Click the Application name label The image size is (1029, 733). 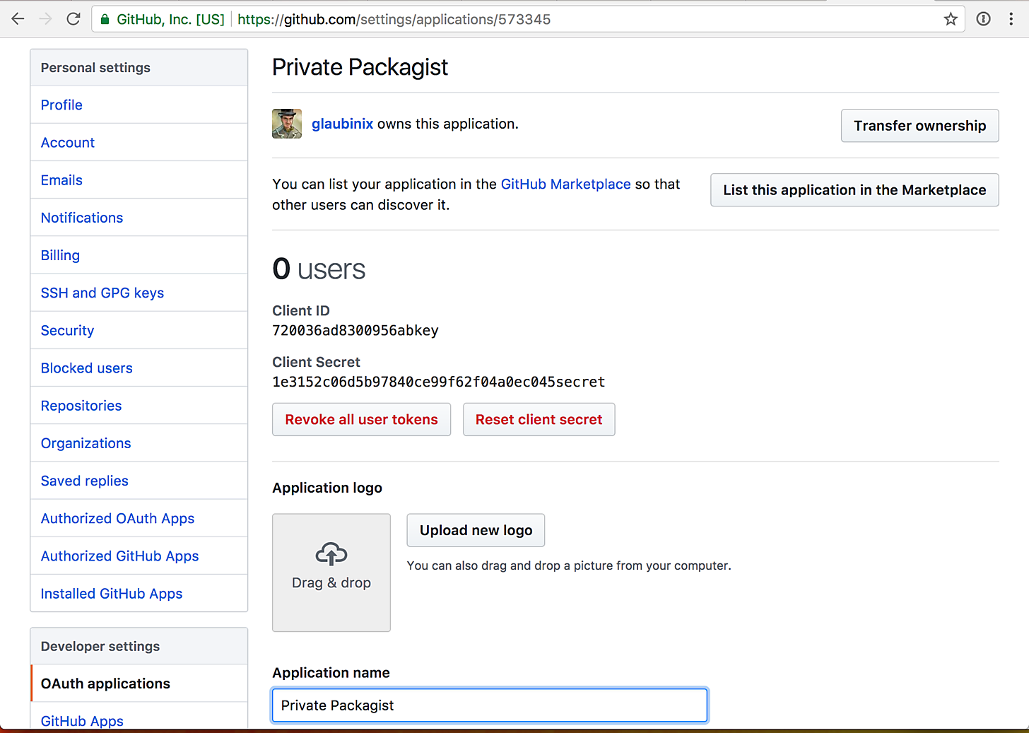331,673
